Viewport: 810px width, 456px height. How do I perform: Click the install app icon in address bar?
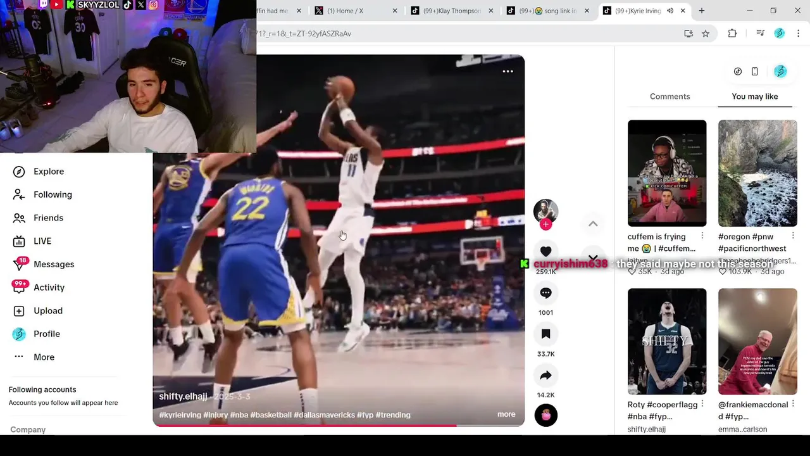click(688, 34)
